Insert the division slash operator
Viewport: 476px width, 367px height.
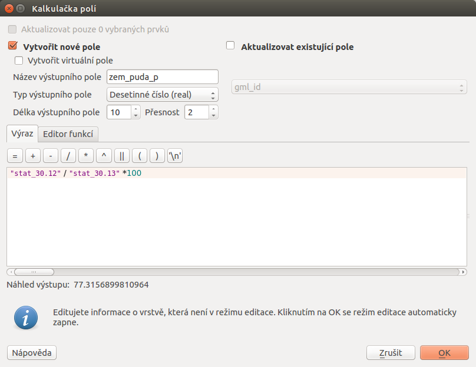pyautogui.click(x=68, y=156)
